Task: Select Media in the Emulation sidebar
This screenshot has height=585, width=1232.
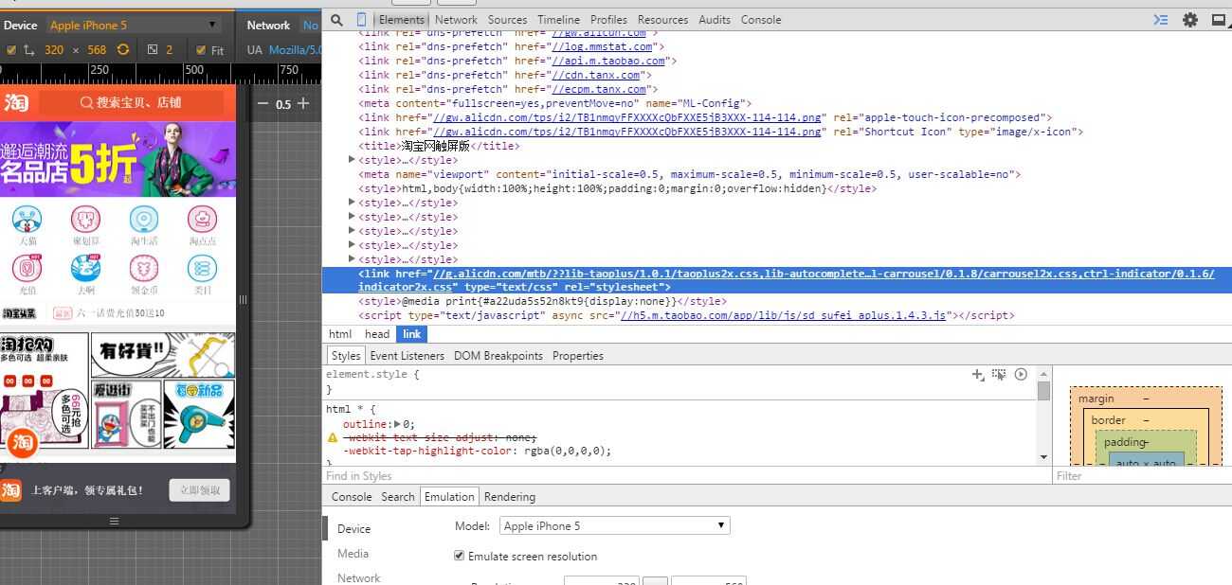Action: pyautogui.click(x=353, y=554)
